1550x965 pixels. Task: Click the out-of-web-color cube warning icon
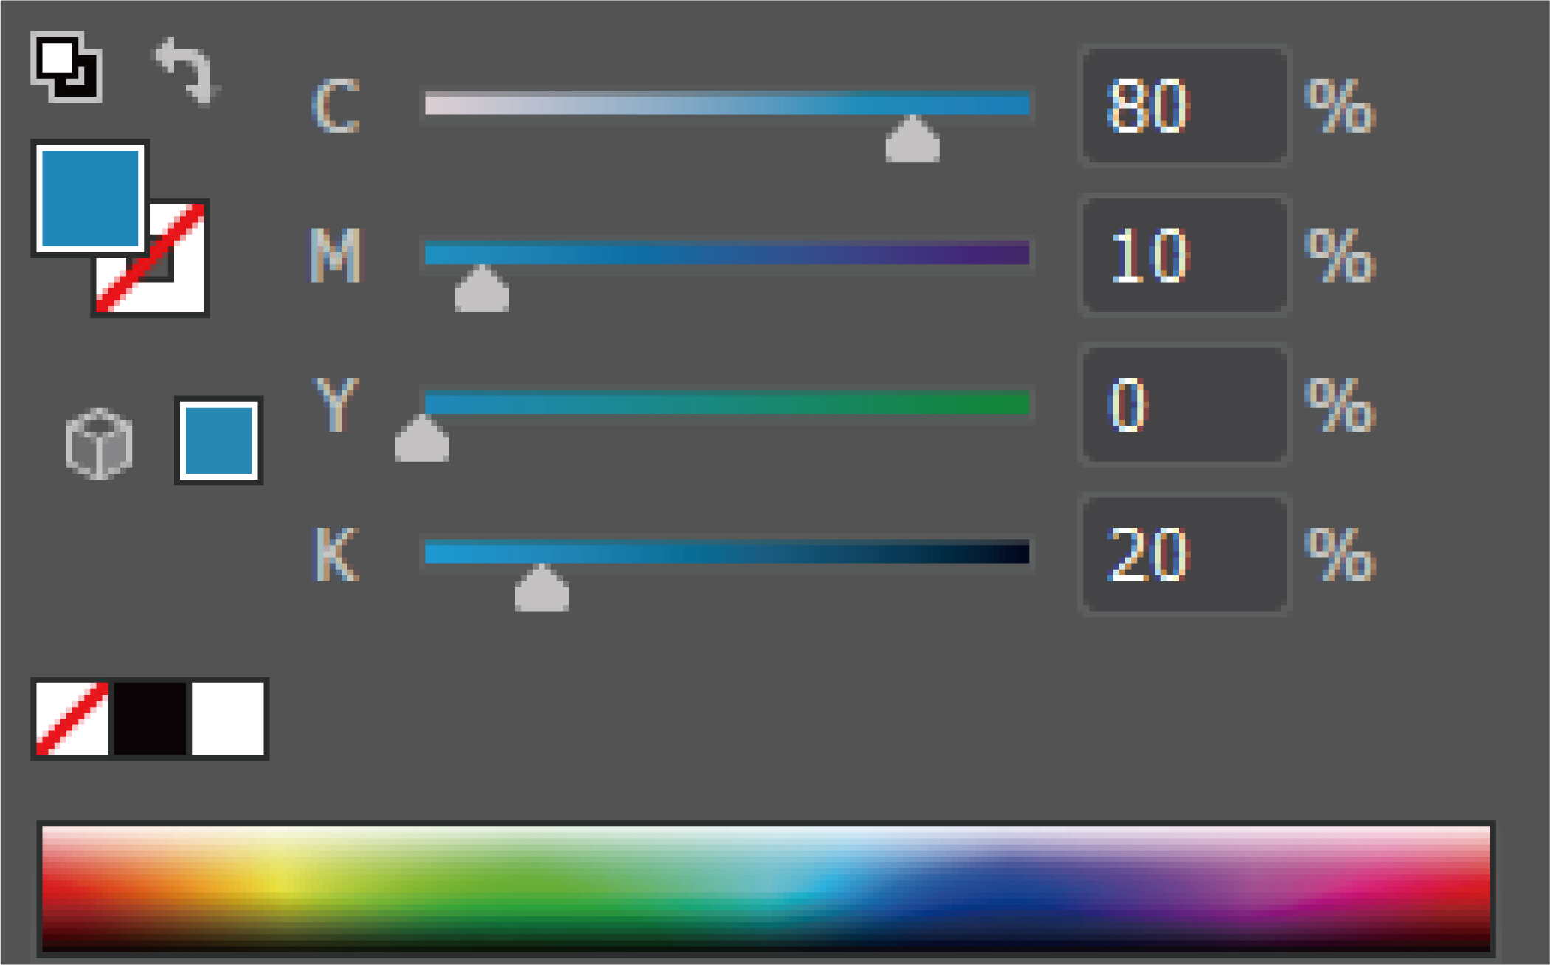tap(99, 443)
